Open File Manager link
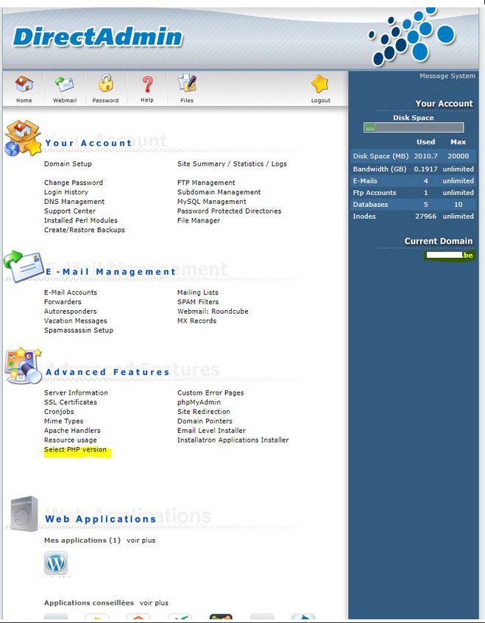This screenshot has height=623, width=485. pyautogui.click(x=199, y=220)
